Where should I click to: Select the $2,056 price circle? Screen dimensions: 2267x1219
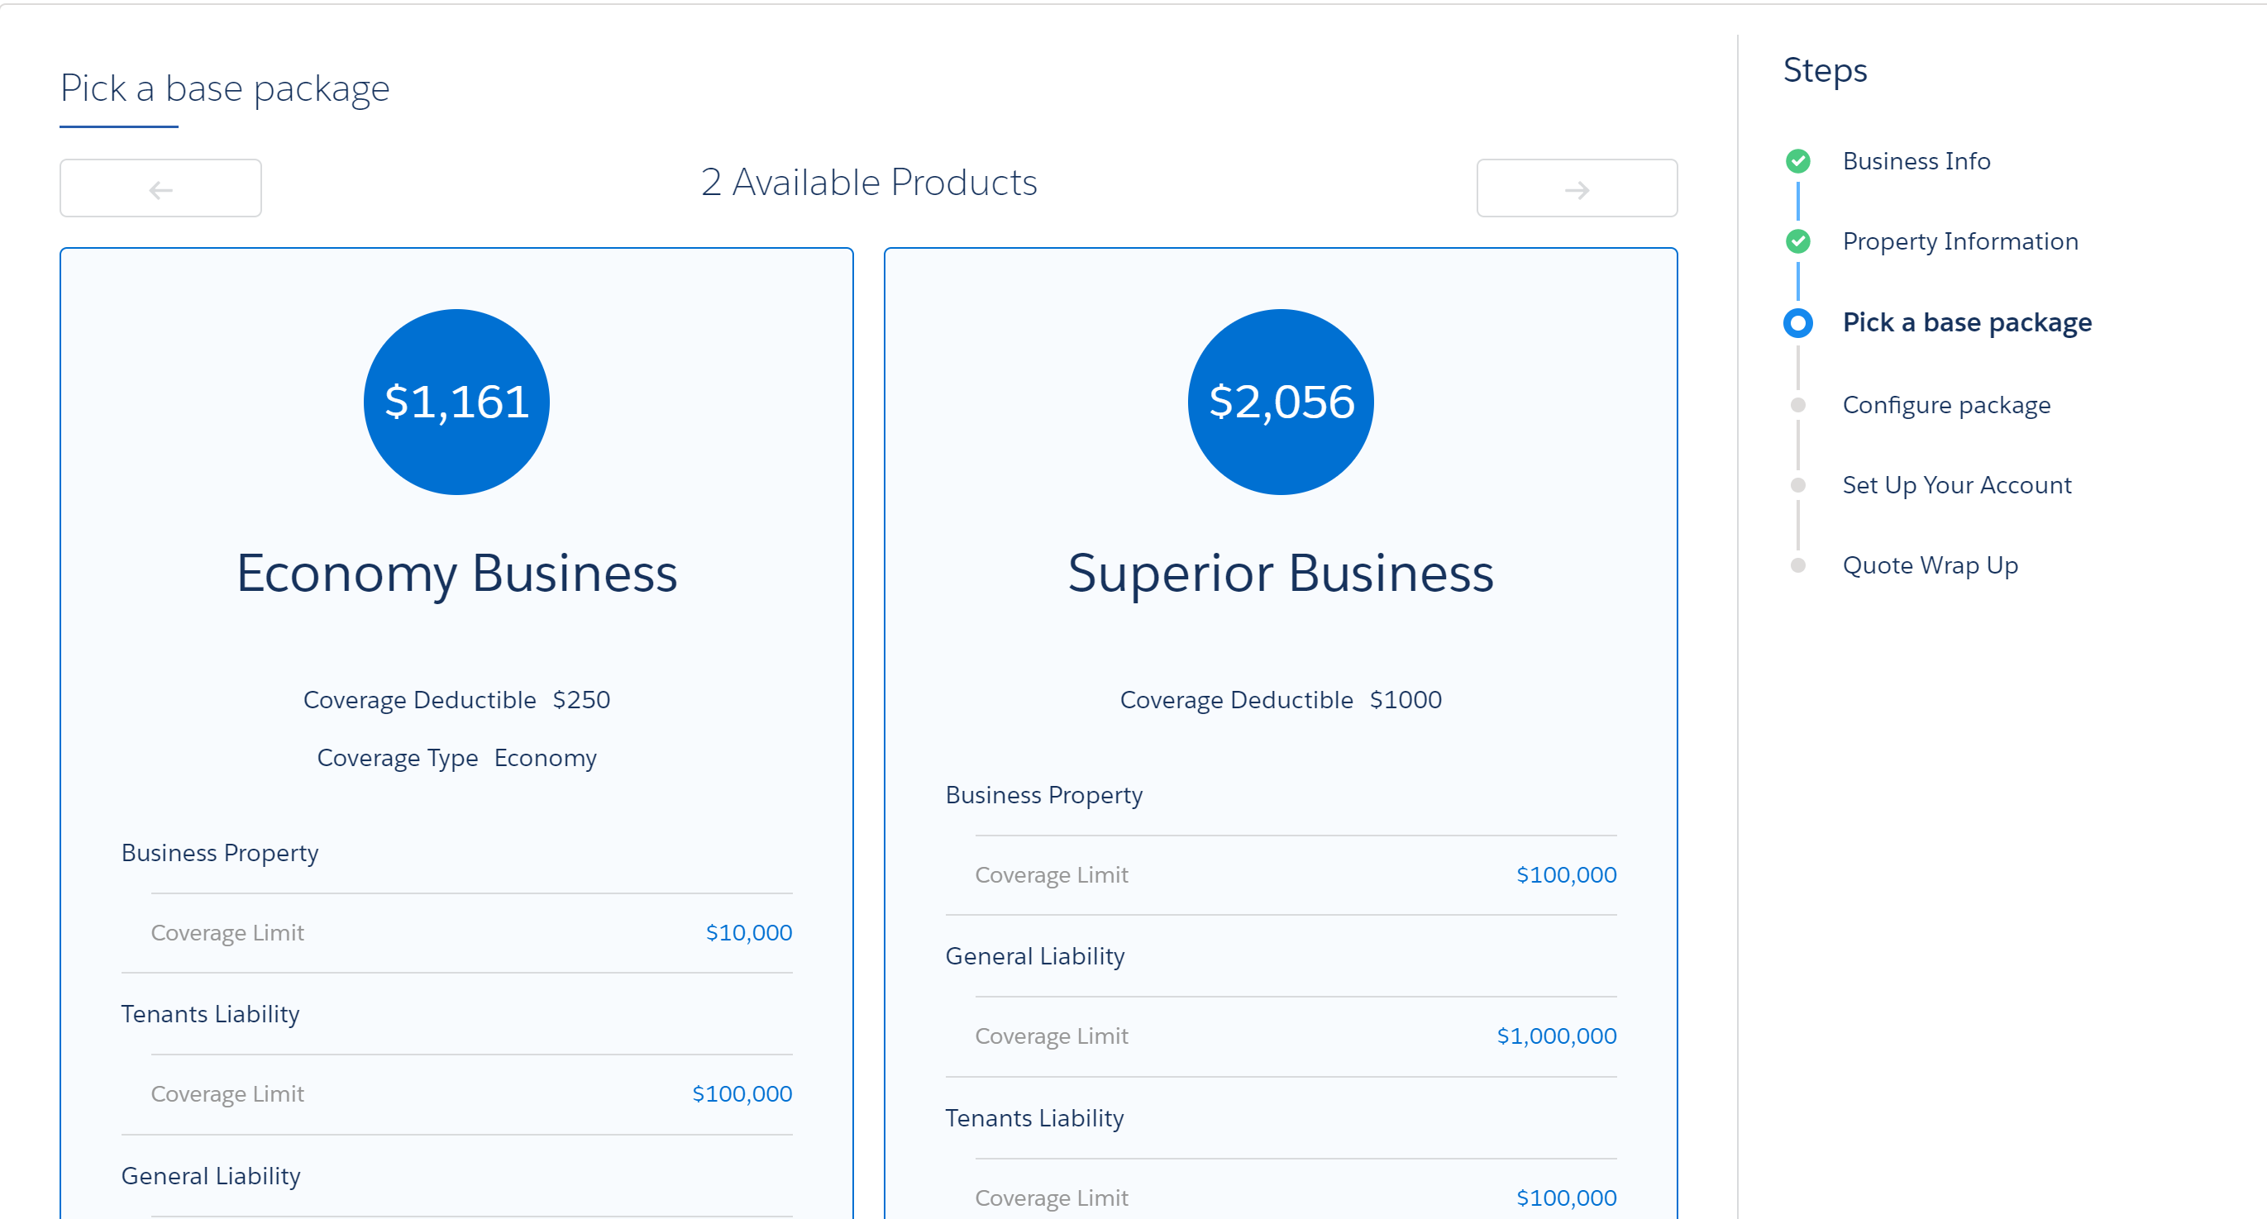[1281, 402]
